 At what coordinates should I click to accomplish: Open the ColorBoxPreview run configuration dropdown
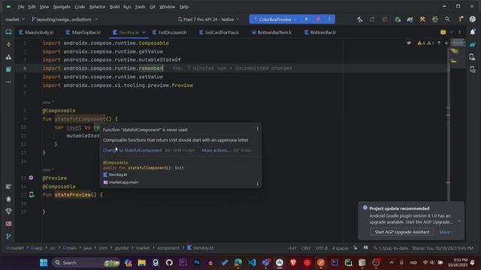click(x=275, y=19)
